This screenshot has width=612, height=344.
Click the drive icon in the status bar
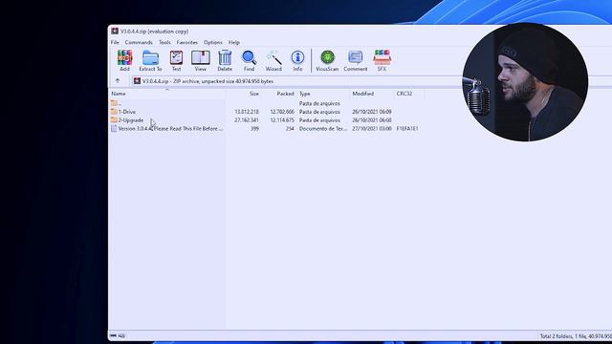(x=113, y=335)
